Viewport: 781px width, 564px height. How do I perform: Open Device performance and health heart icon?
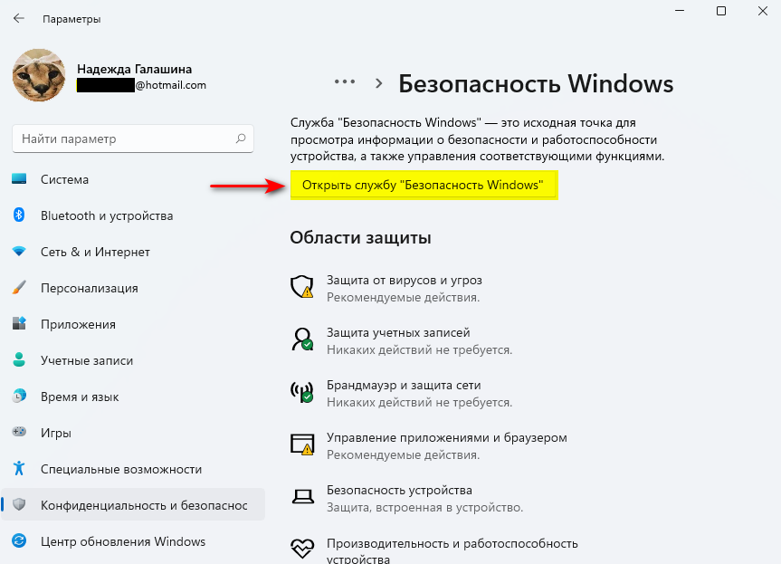click(x=301, y=549)
